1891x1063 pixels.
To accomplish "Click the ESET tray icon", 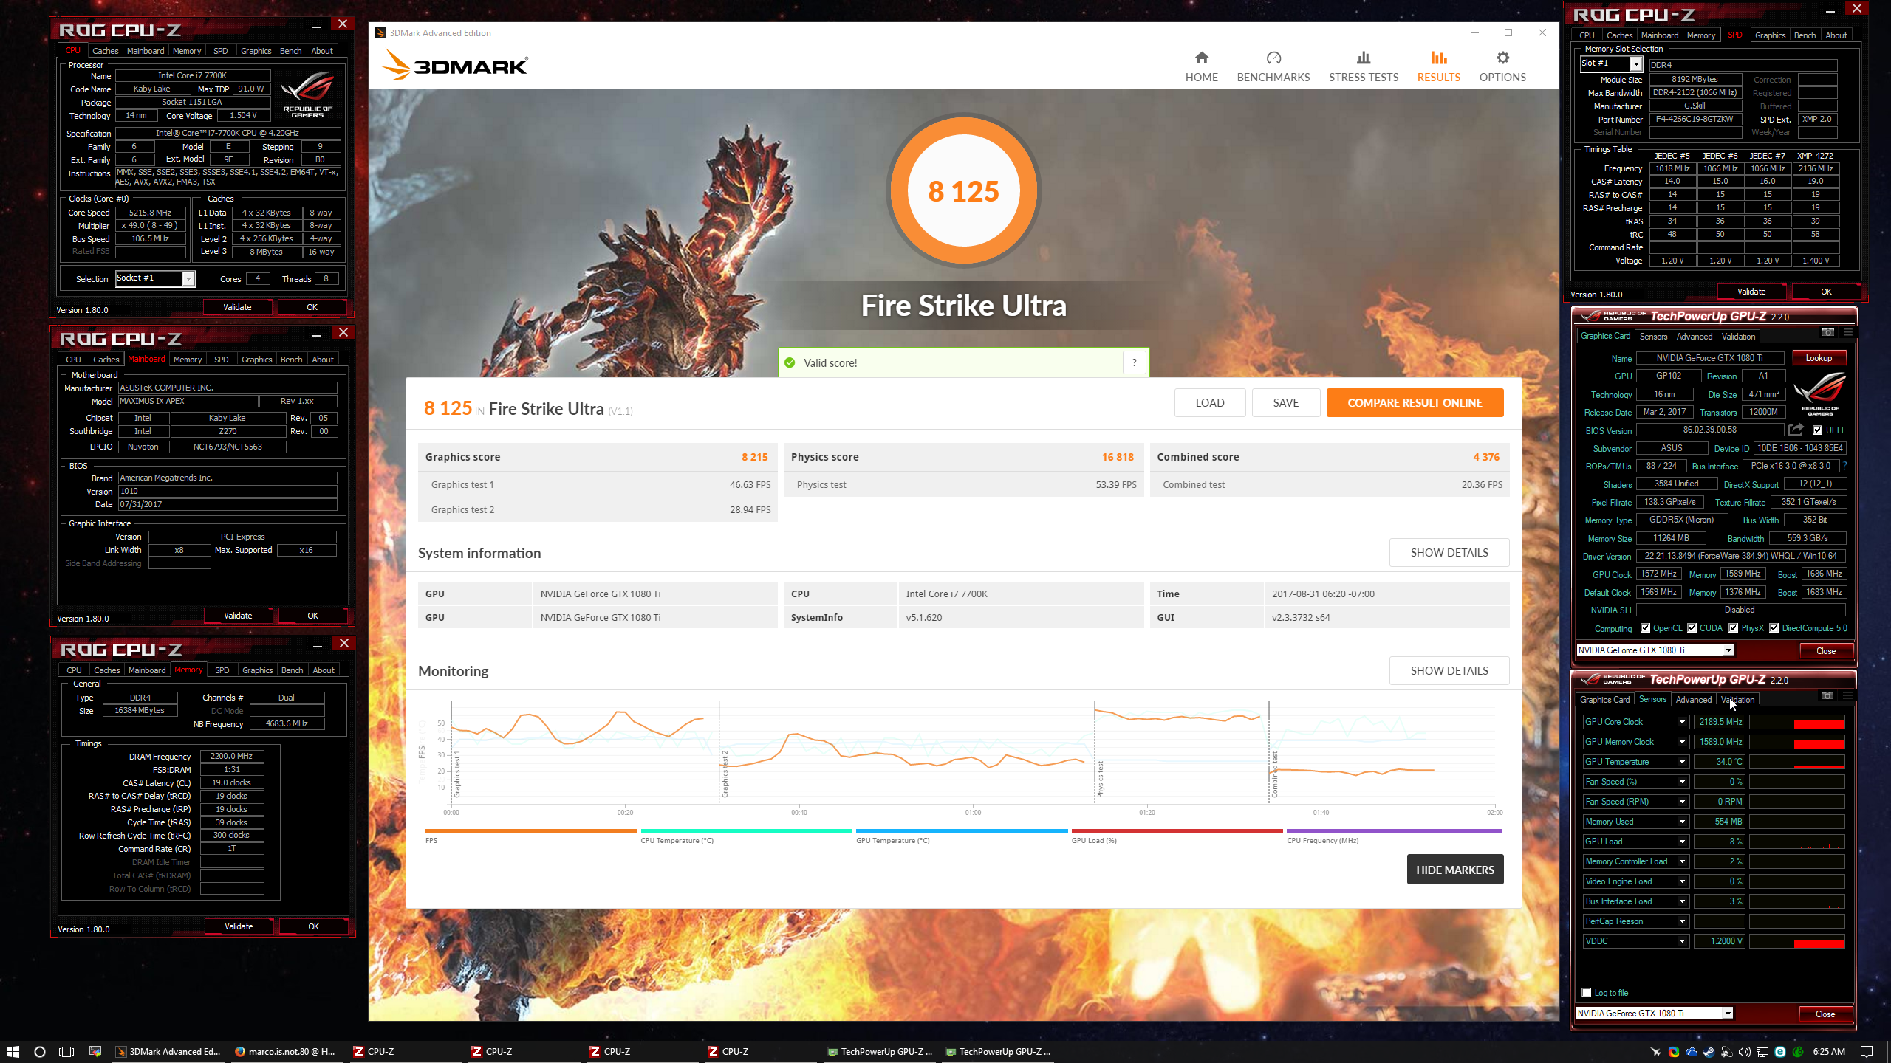I will pyautogui.click(x=1779, y=1052).
